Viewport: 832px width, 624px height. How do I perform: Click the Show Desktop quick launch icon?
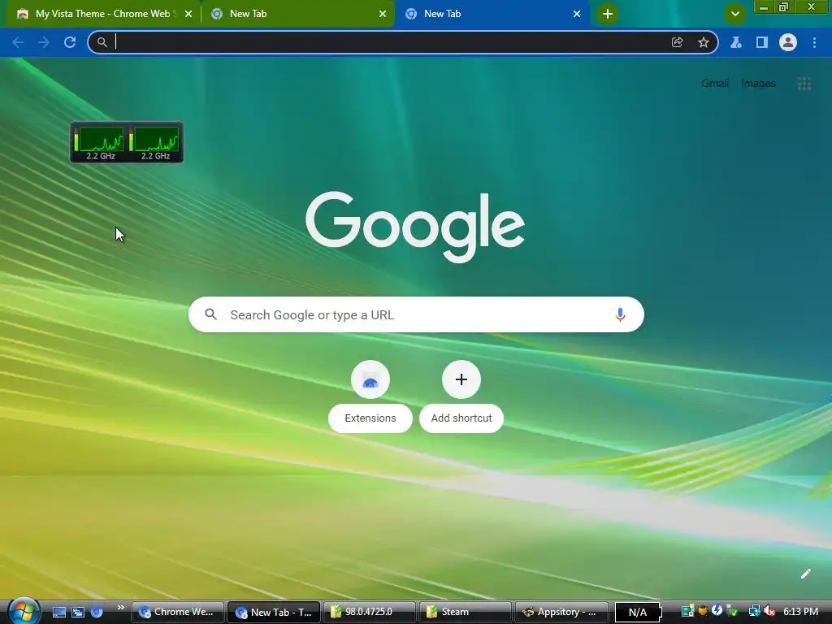point(58,612)
